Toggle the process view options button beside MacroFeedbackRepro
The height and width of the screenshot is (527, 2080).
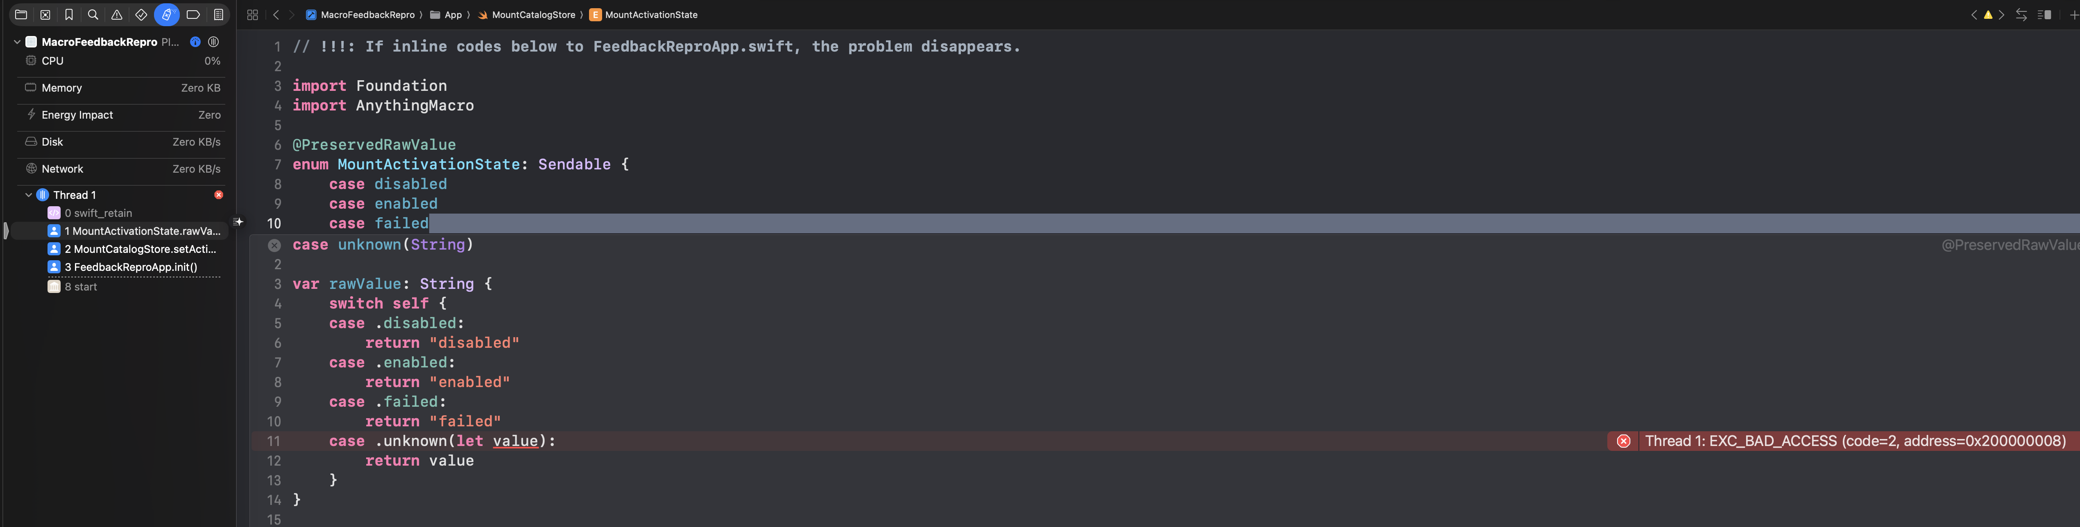point(213,42)
